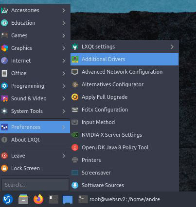
Task: Open Firefox from the taskbar
Action: [x=38, y=199]
